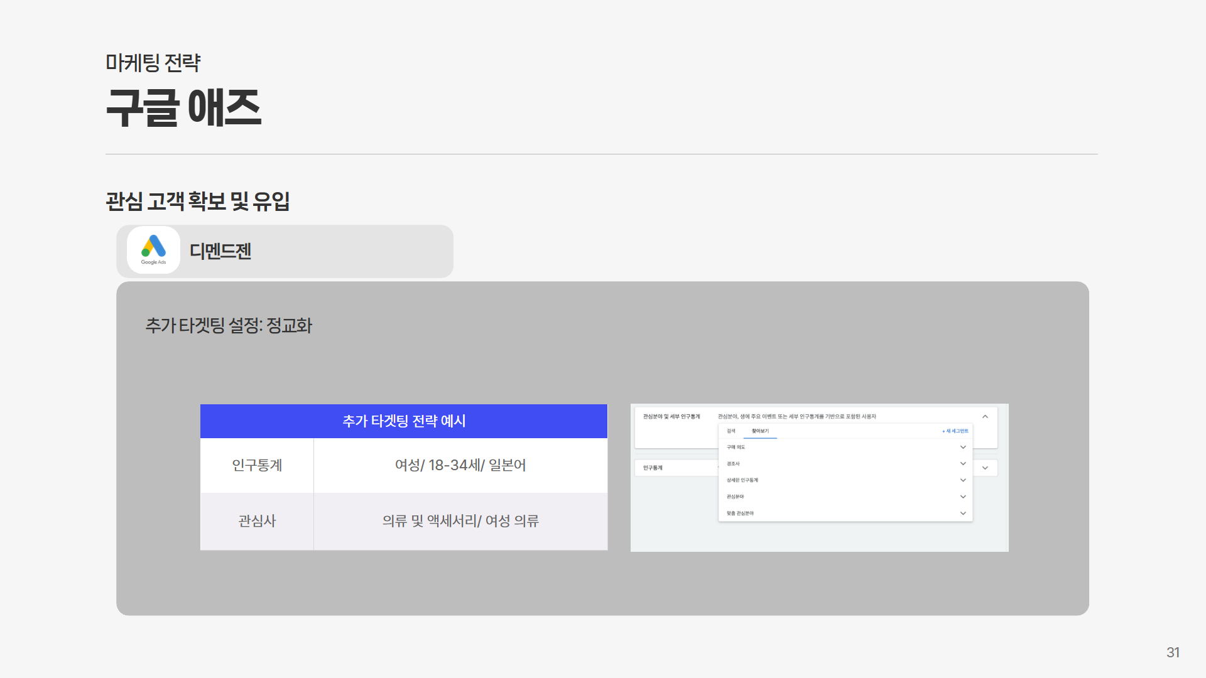Expand the 구매 의도 category chevron

(963, 448)
